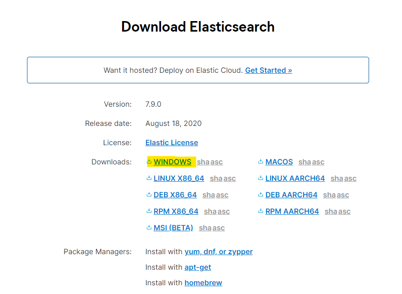Download the WINDOWS package
This screenshot has width=402, height=294.
click(172, 162)
